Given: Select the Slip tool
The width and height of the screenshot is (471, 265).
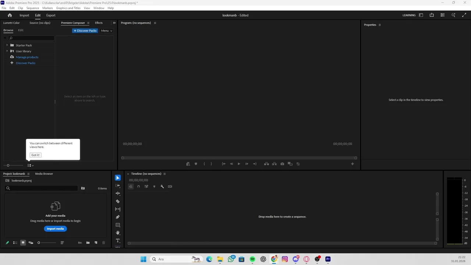Looking at the screenshot, I should 118,209.
